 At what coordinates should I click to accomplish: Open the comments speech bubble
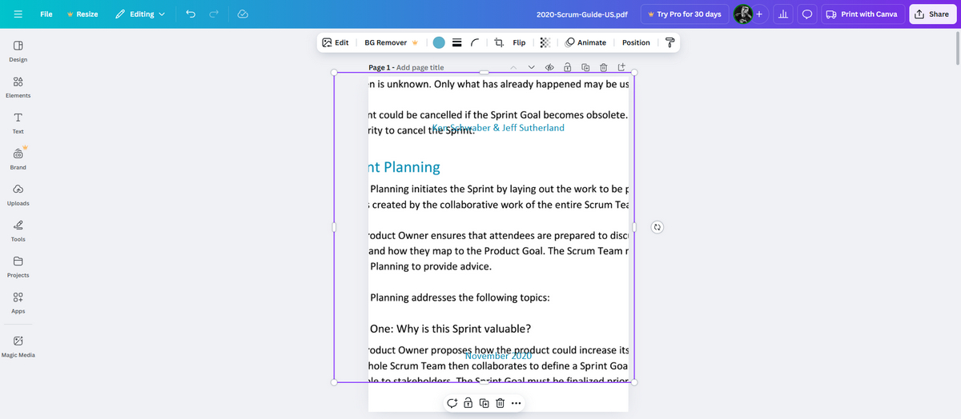(808, 14)
